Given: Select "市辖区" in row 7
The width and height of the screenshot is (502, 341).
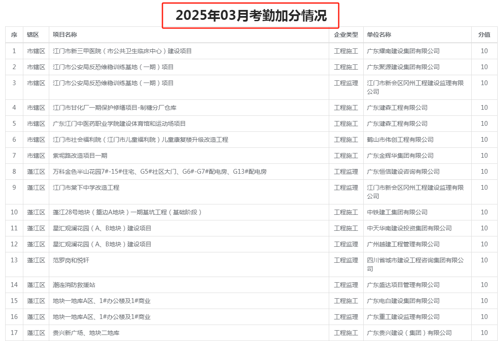Looking at the screenshot, I should coord(36,156).
